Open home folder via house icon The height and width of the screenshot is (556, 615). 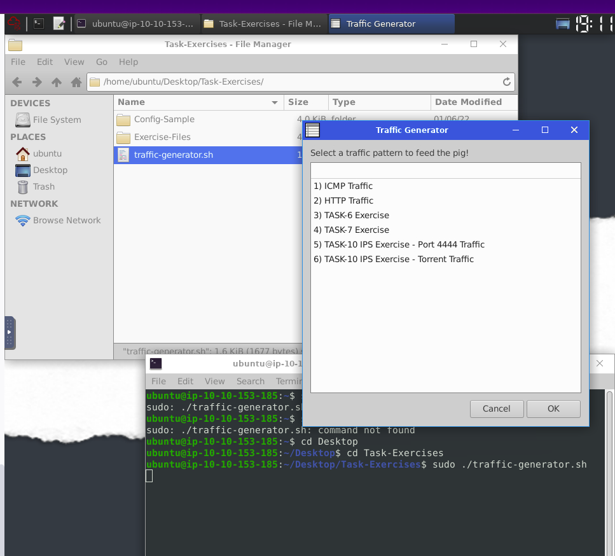coord(76,82)
